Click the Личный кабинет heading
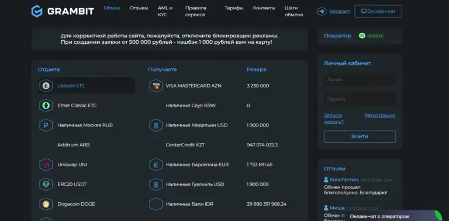This screenshot has height=221, width=449. [347, 63]
